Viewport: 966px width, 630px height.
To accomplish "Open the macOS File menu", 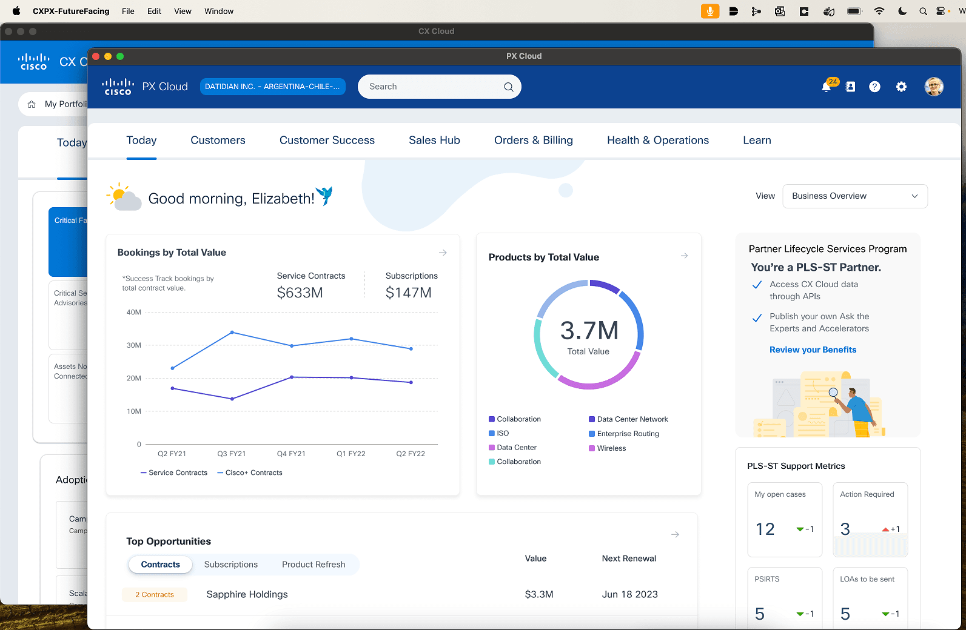I will [x=128, y=11].
